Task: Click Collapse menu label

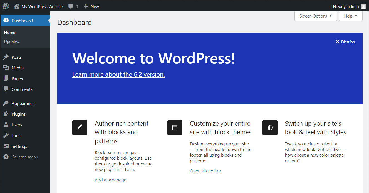Action: tap(25, 157)
